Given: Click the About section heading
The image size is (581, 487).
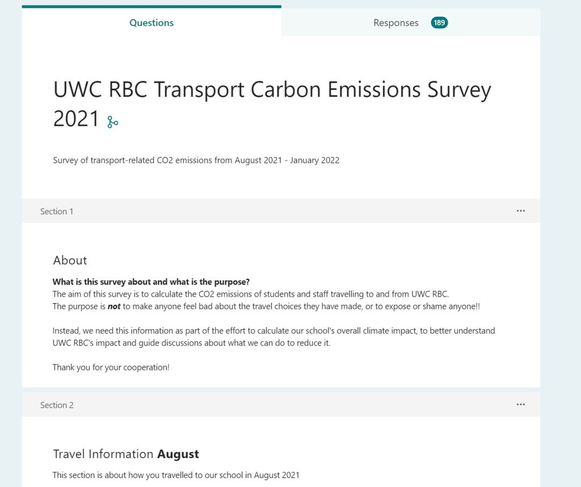Looking at the screenshot, I should [70, 260].
